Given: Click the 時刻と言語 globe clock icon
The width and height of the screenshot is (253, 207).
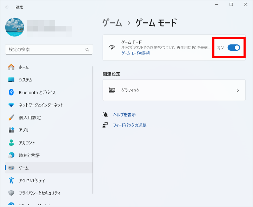Looking at the screenshot, I should coord(11,155).
